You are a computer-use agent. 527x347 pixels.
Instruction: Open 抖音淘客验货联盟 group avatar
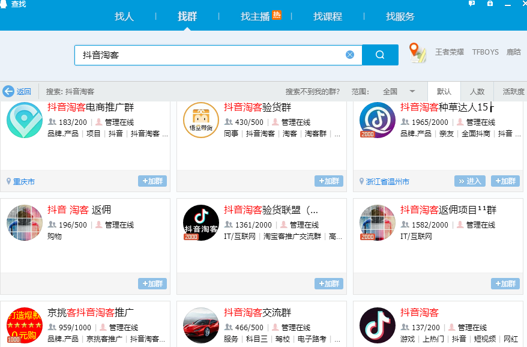point(201,223)
